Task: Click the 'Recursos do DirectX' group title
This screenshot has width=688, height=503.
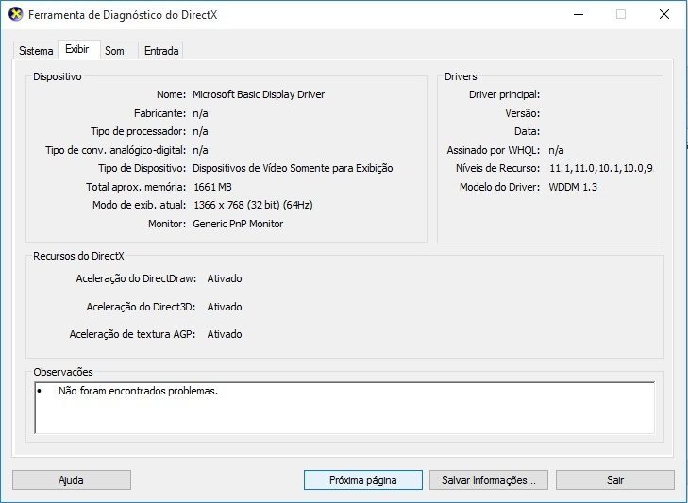Action: [x=78, y=256]
